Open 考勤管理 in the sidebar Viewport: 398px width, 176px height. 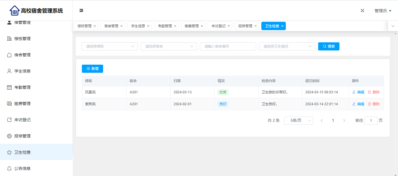(22, 87)
